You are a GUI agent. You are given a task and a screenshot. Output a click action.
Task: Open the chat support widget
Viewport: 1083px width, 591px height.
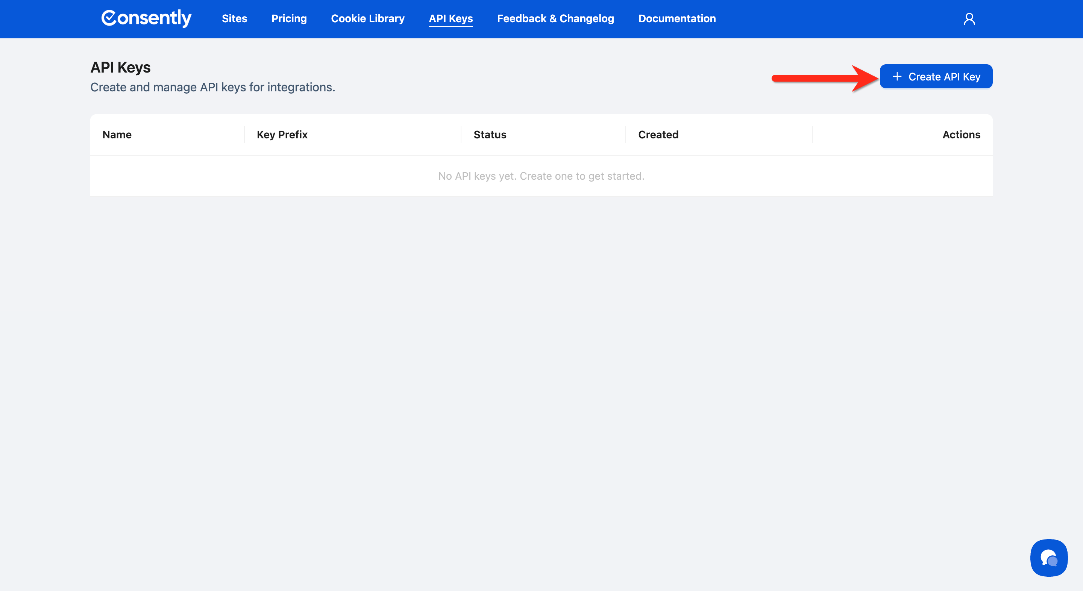1048,558
